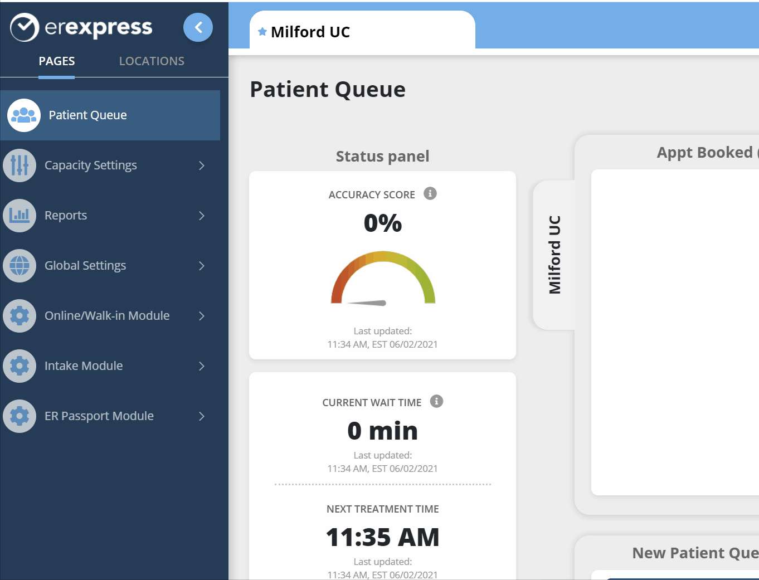Click the Patient Queue people icon
Viewport: 759px width, 580px height.
click(x=24, y=115)
